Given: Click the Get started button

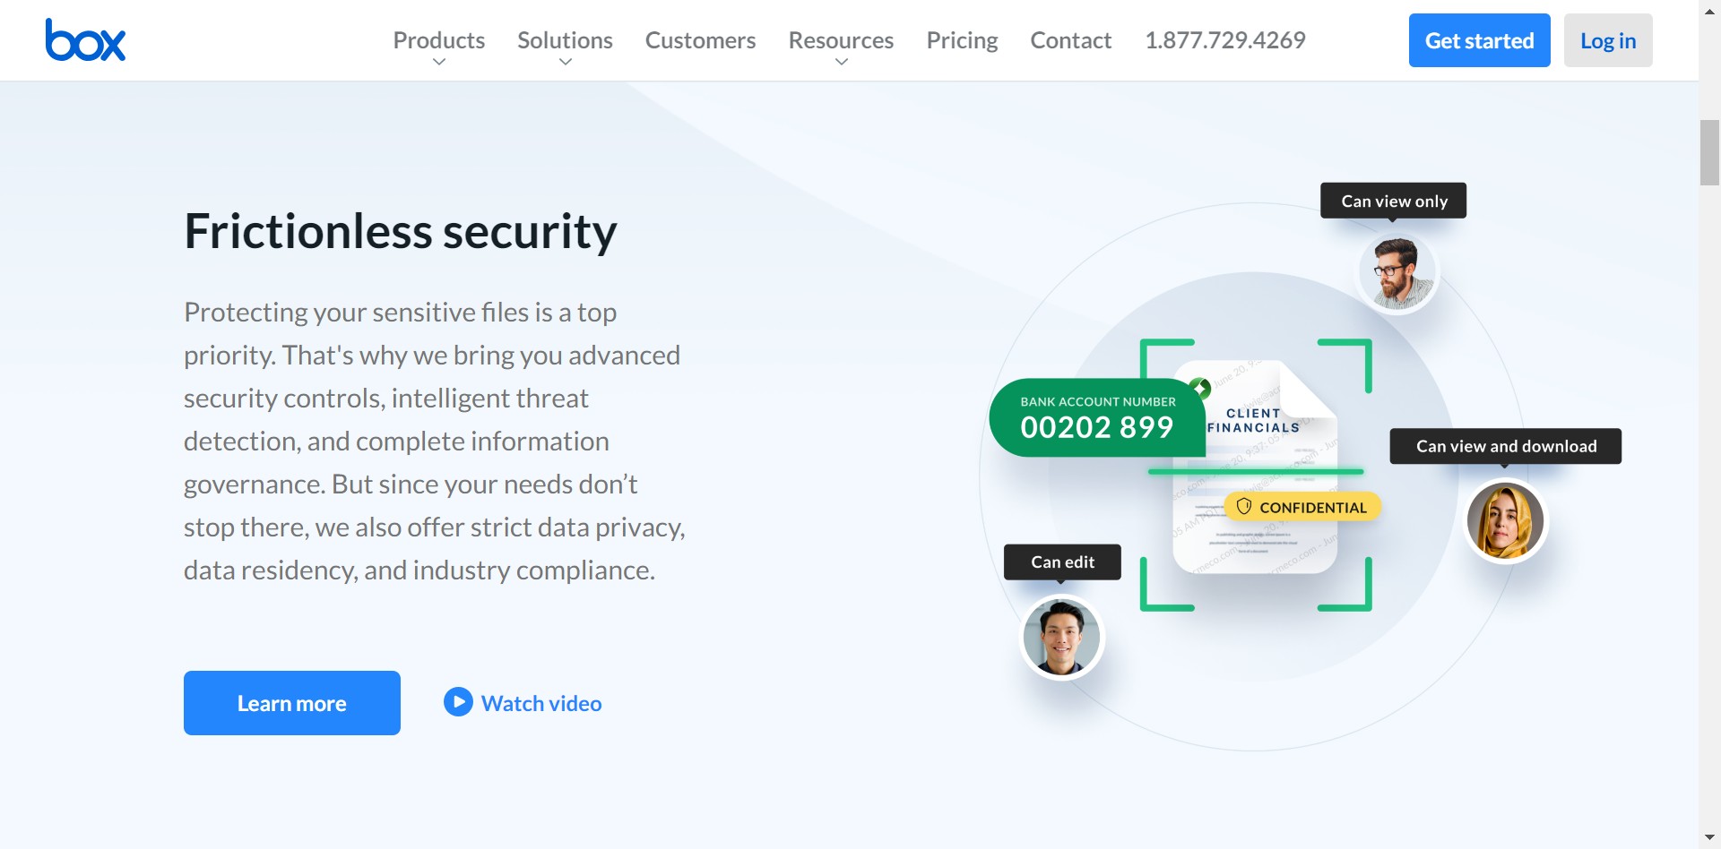Looking at the screenshot, I should tap(1479, 40).
